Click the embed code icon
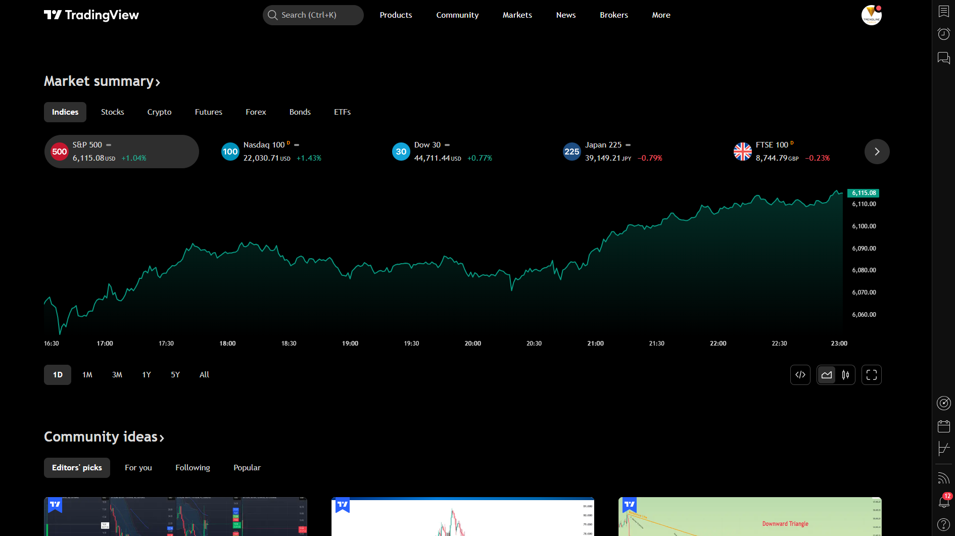This screenshot has height=536, width=955. (800, 375)
